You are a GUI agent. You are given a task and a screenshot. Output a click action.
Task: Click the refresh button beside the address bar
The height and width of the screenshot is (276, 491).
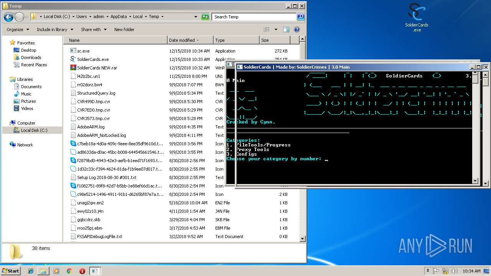pos(205,17)
